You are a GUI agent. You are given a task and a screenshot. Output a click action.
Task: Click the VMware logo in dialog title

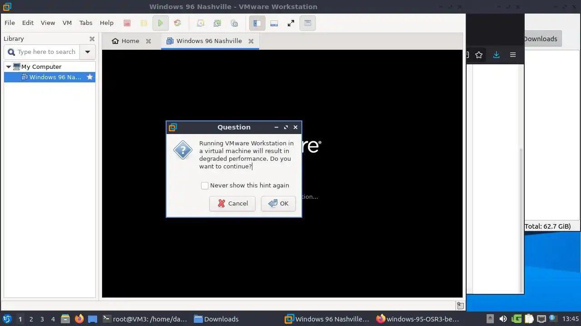click(172, 127)
